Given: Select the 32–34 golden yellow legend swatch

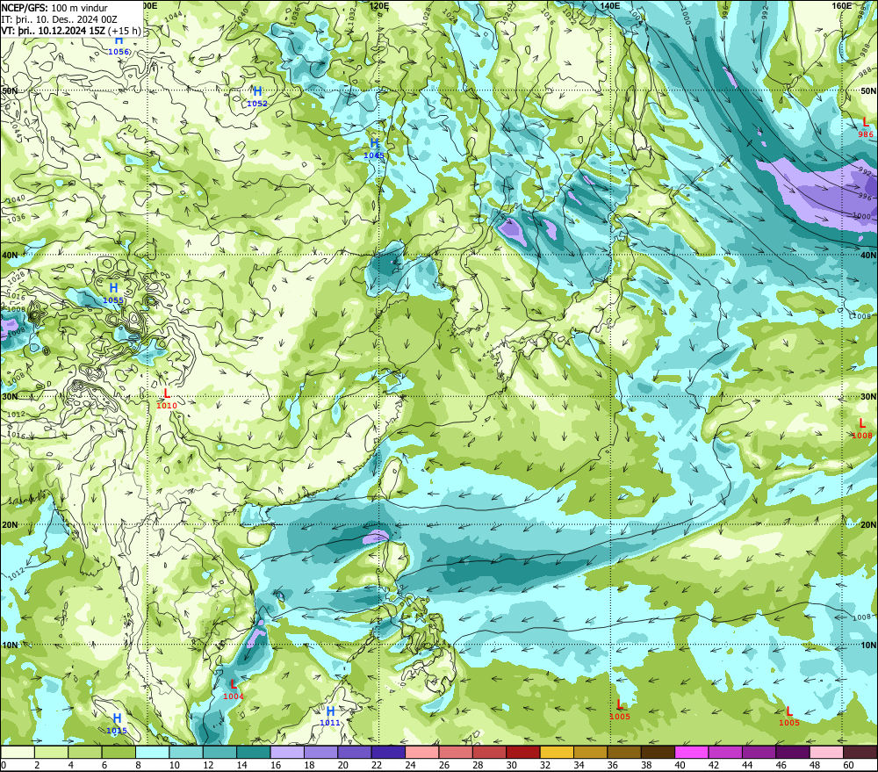Looking at the screenshot, I should 557,753.
